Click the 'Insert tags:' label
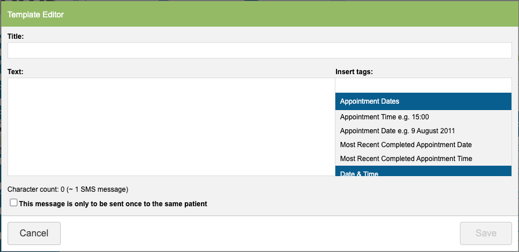This screenshot has height=252, width=519. 354,72
